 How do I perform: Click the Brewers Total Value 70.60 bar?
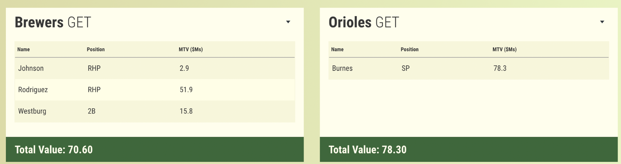pyautogui.click(x=155, y=150)
